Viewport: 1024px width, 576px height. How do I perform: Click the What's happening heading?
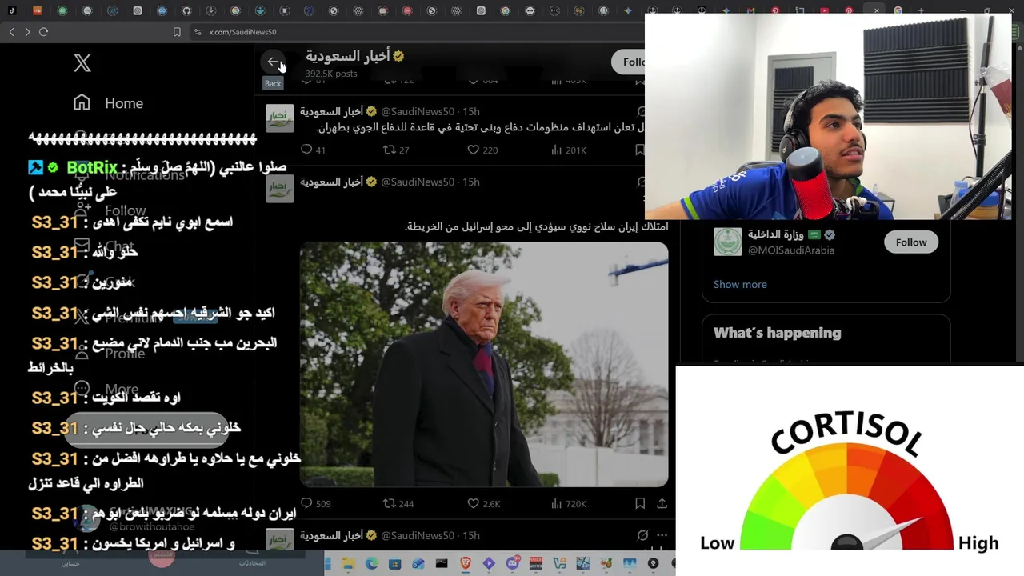(777, 333)
